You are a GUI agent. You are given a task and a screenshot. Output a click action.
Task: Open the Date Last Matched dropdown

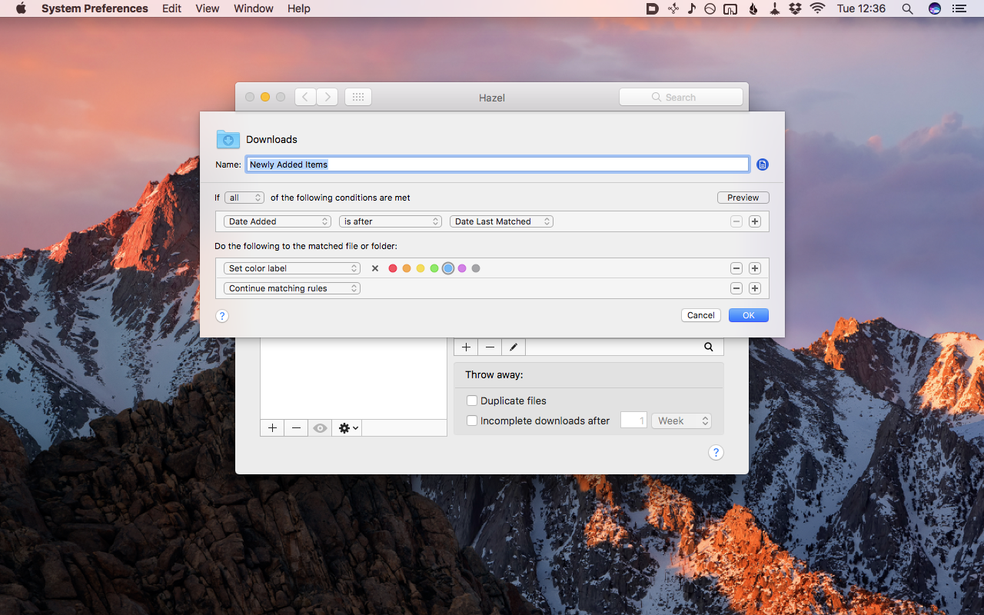(x=501, y=221)
